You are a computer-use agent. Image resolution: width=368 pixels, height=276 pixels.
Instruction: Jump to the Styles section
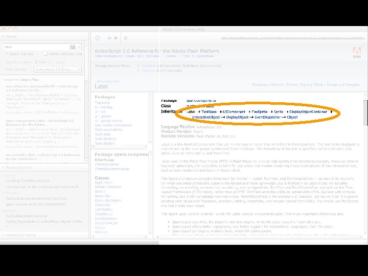tap(305, 85)
